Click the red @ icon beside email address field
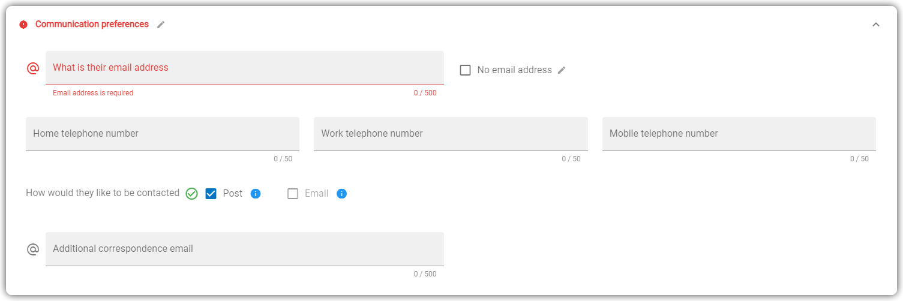Screen dimensions: 903x301 [33, 68]
